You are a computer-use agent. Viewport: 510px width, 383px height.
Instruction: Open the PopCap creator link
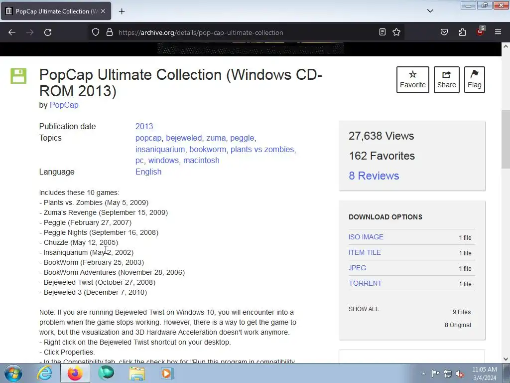tap(64, 105)
